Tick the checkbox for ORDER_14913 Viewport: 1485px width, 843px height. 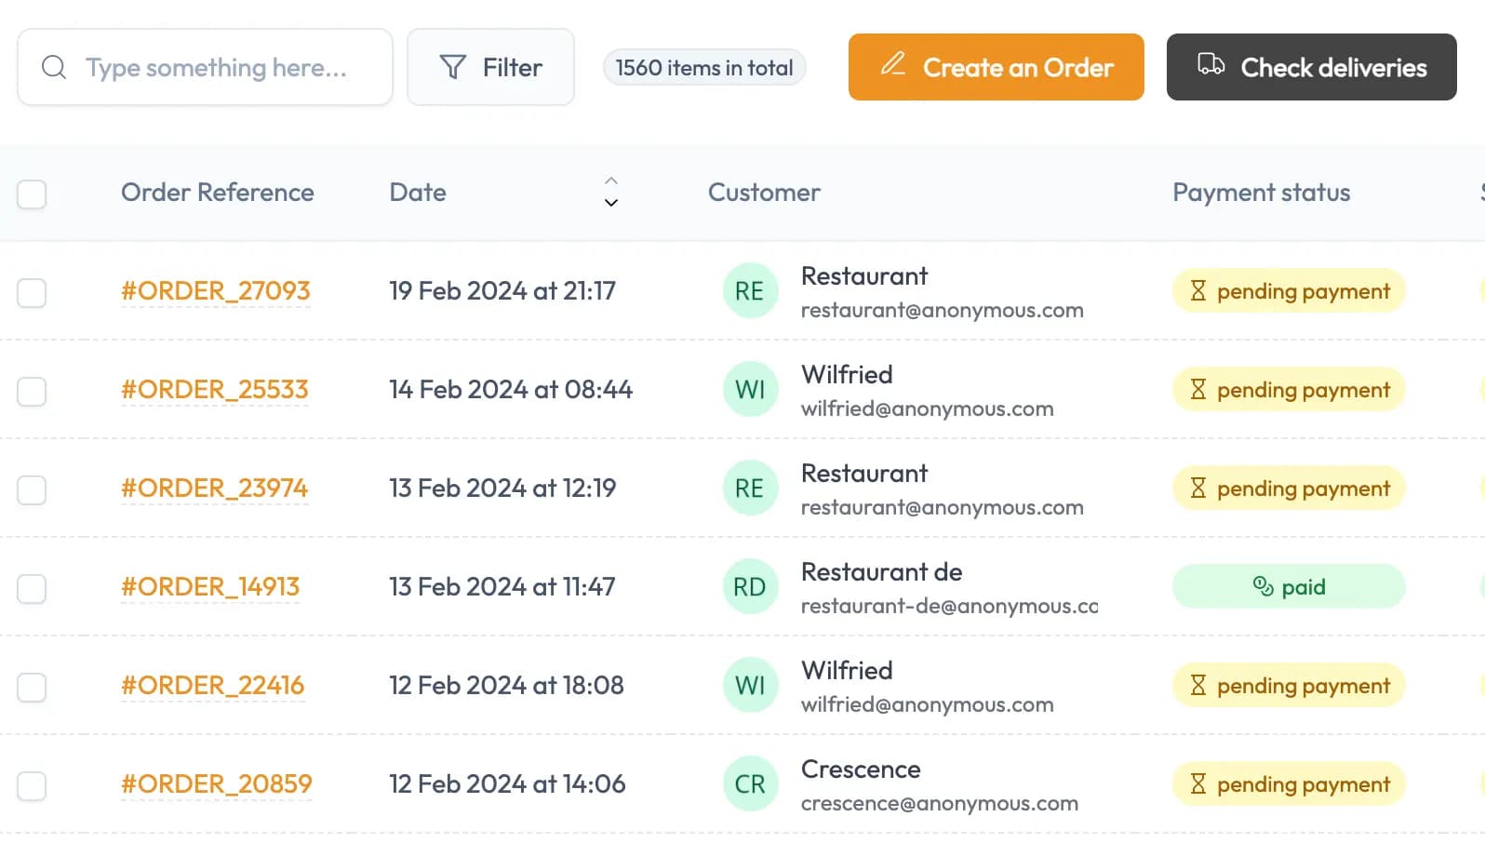tap(32, 589)
